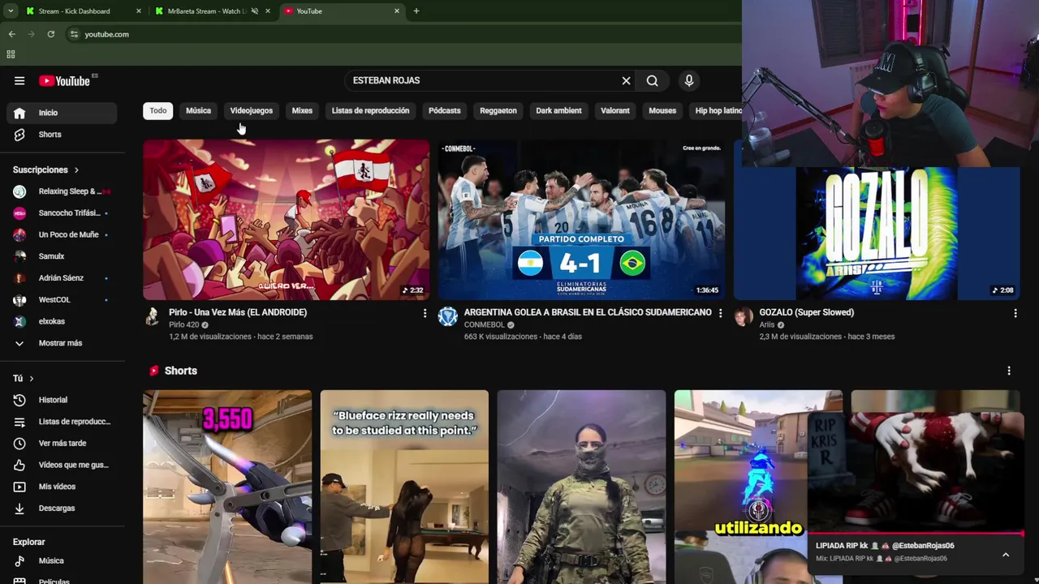1039x584 pixels.
Task: Open Vídeos que me gustan
Action: (x=62, y=465)
